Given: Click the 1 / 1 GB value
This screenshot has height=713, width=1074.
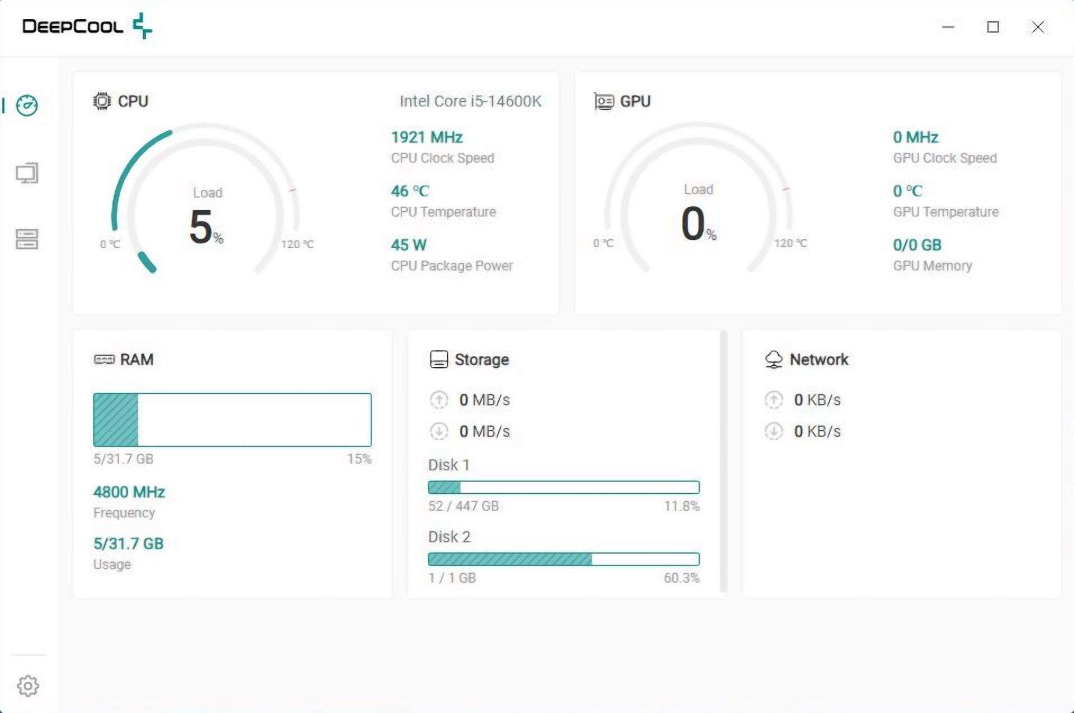Looking at the screenshot, I should tap(452, 578).
